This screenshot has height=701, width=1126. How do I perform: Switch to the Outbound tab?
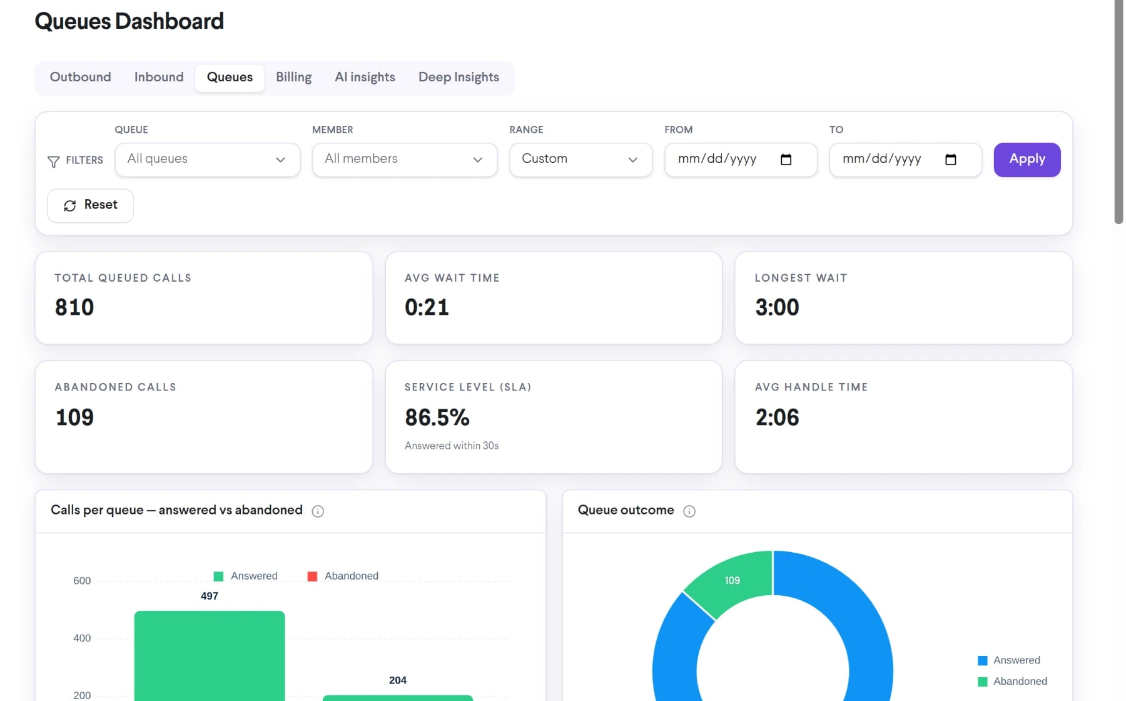pyautogui.click(x=81, y=78)
